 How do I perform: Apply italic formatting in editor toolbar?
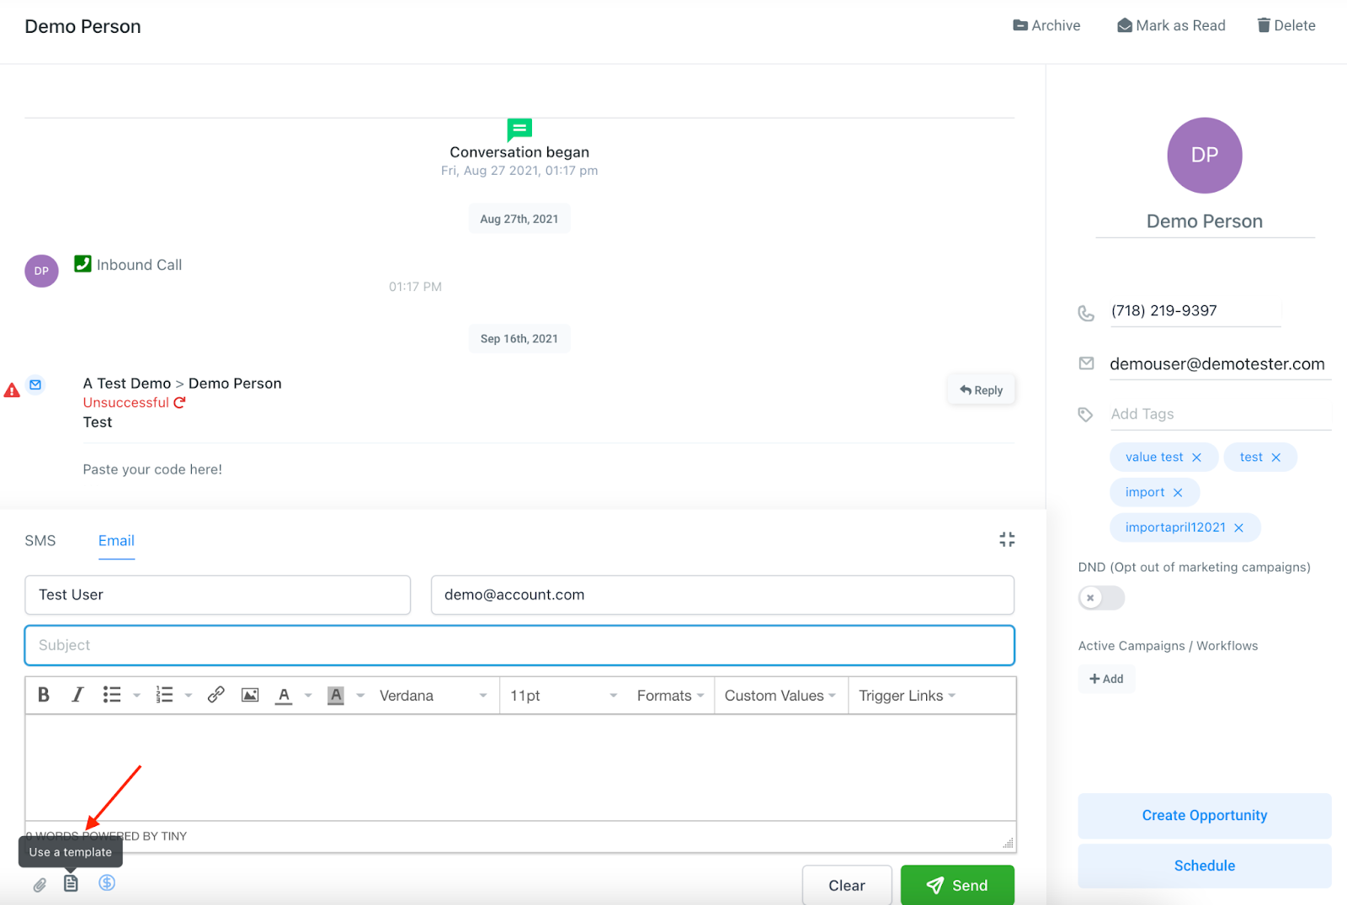pyautogui.click(x=77, y=695)
